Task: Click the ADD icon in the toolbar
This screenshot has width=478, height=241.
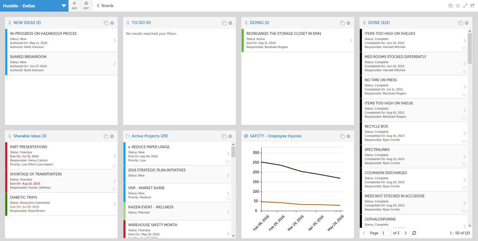Action: click(x=74, y=5)
